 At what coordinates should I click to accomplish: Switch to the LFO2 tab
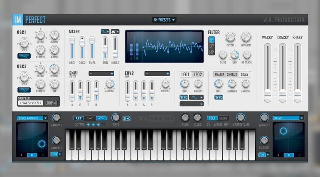(198, 74)
